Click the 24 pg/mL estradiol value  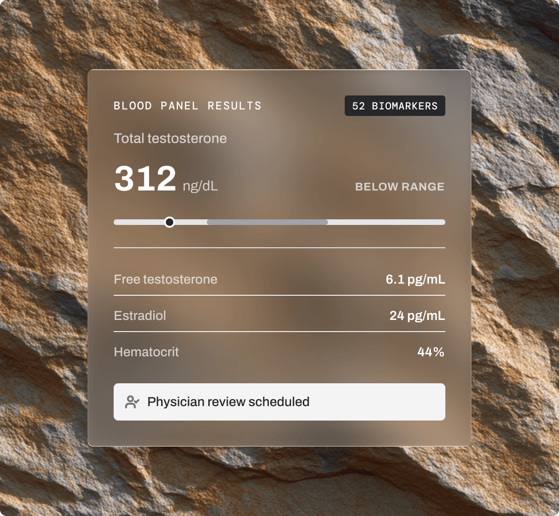pos(417,316)
